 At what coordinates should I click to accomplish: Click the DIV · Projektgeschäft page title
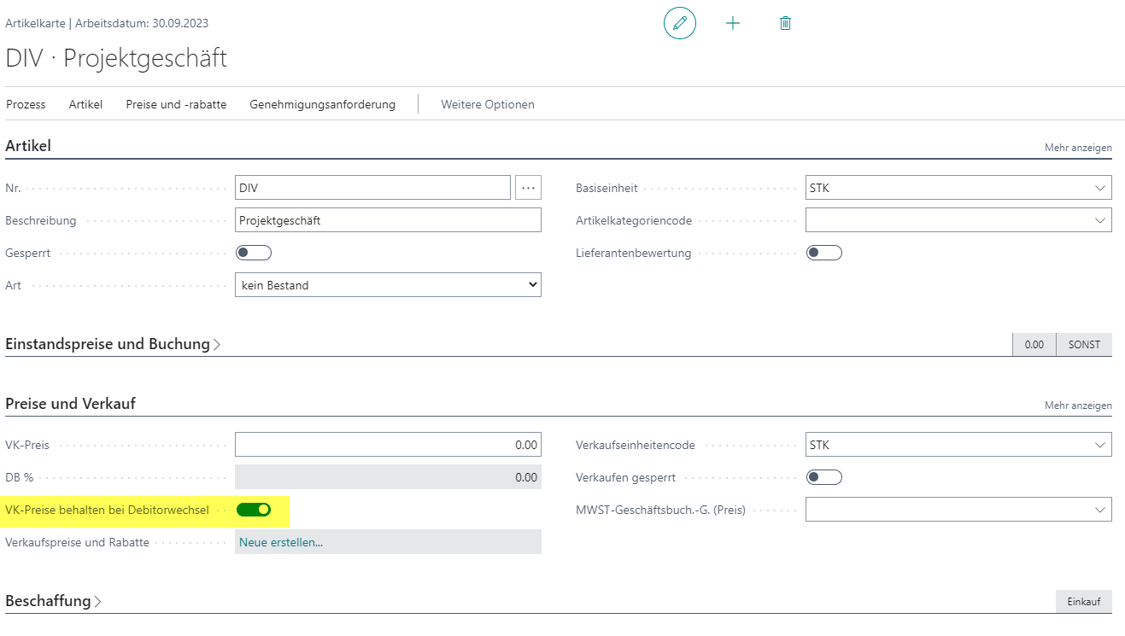tap(116, 58)
